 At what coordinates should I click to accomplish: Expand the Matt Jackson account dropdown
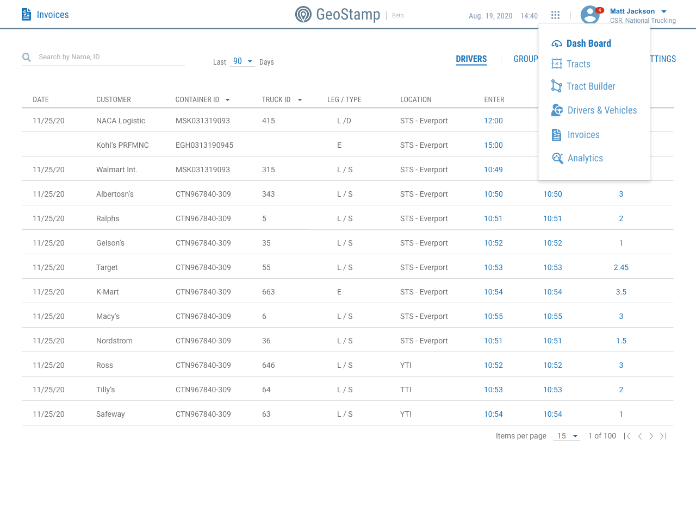[664, 11]
